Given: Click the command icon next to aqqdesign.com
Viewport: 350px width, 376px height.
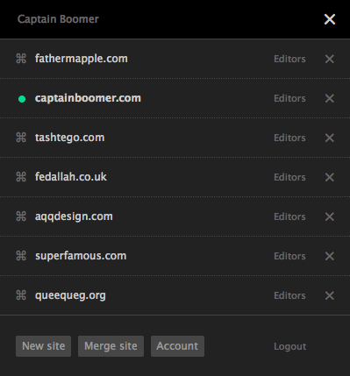Looking at the screenshot, I should 21,216.
